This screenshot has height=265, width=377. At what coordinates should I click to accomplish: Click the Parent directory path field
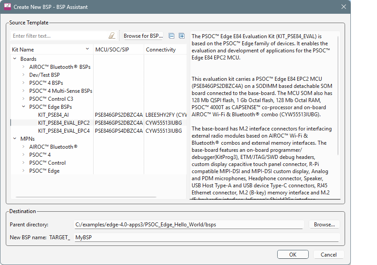tap(189, 224)
